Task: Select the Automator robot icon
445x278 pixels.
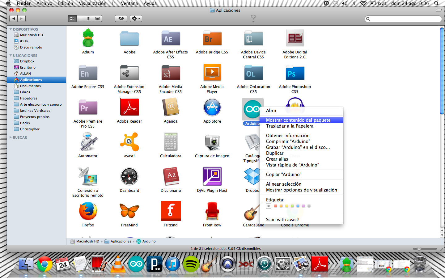Action: point(88,142)
